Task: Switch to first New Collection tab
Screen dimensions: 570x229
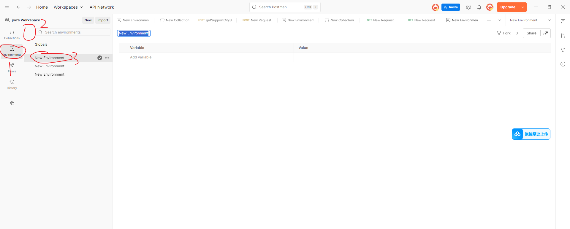Action: 175,20
